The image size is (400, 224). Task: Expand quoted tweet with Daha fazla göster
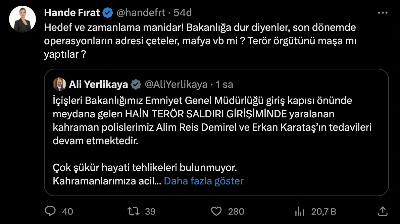[x=203, y=181]
